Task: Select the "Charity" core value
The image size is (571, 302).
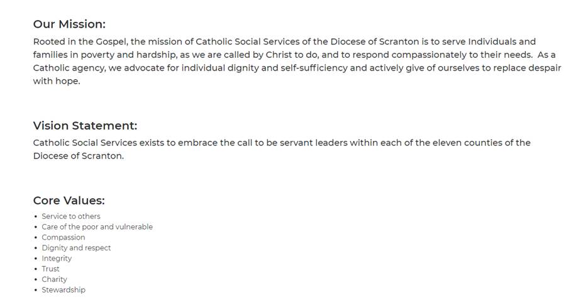Action: pos(54,279)
